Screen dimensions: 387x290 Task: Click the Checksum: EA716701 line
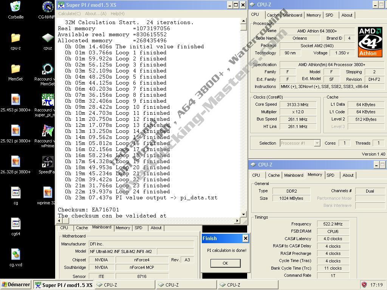coord(88,210)
